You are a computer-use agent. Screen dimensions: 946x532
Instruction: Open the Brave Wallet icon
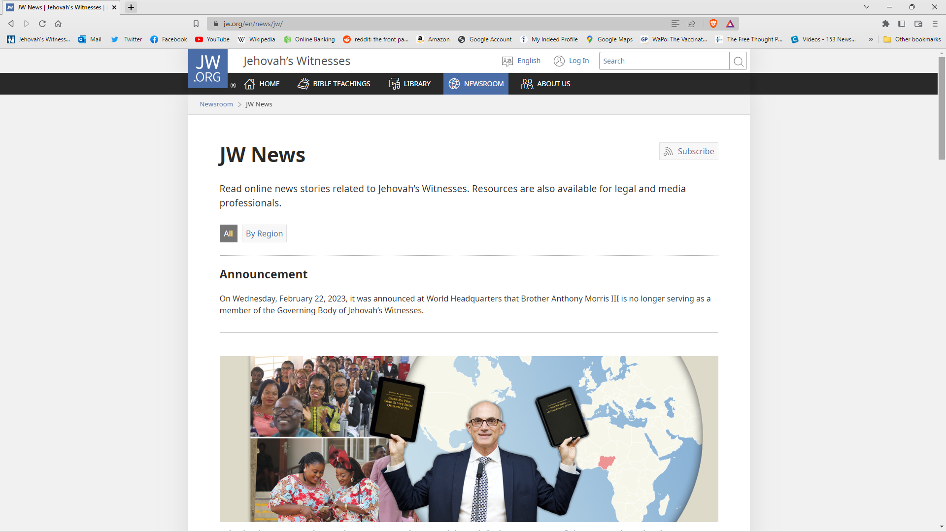(918, 24)
